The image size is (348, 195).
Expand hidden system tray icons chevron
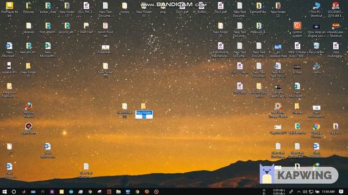[299, 191]
